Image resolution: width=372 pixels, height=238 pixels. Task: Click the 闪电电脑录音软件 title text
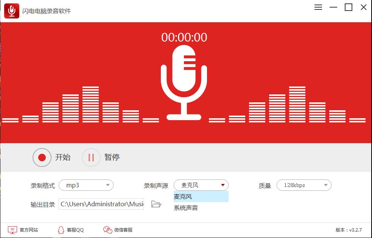(47, 11)
